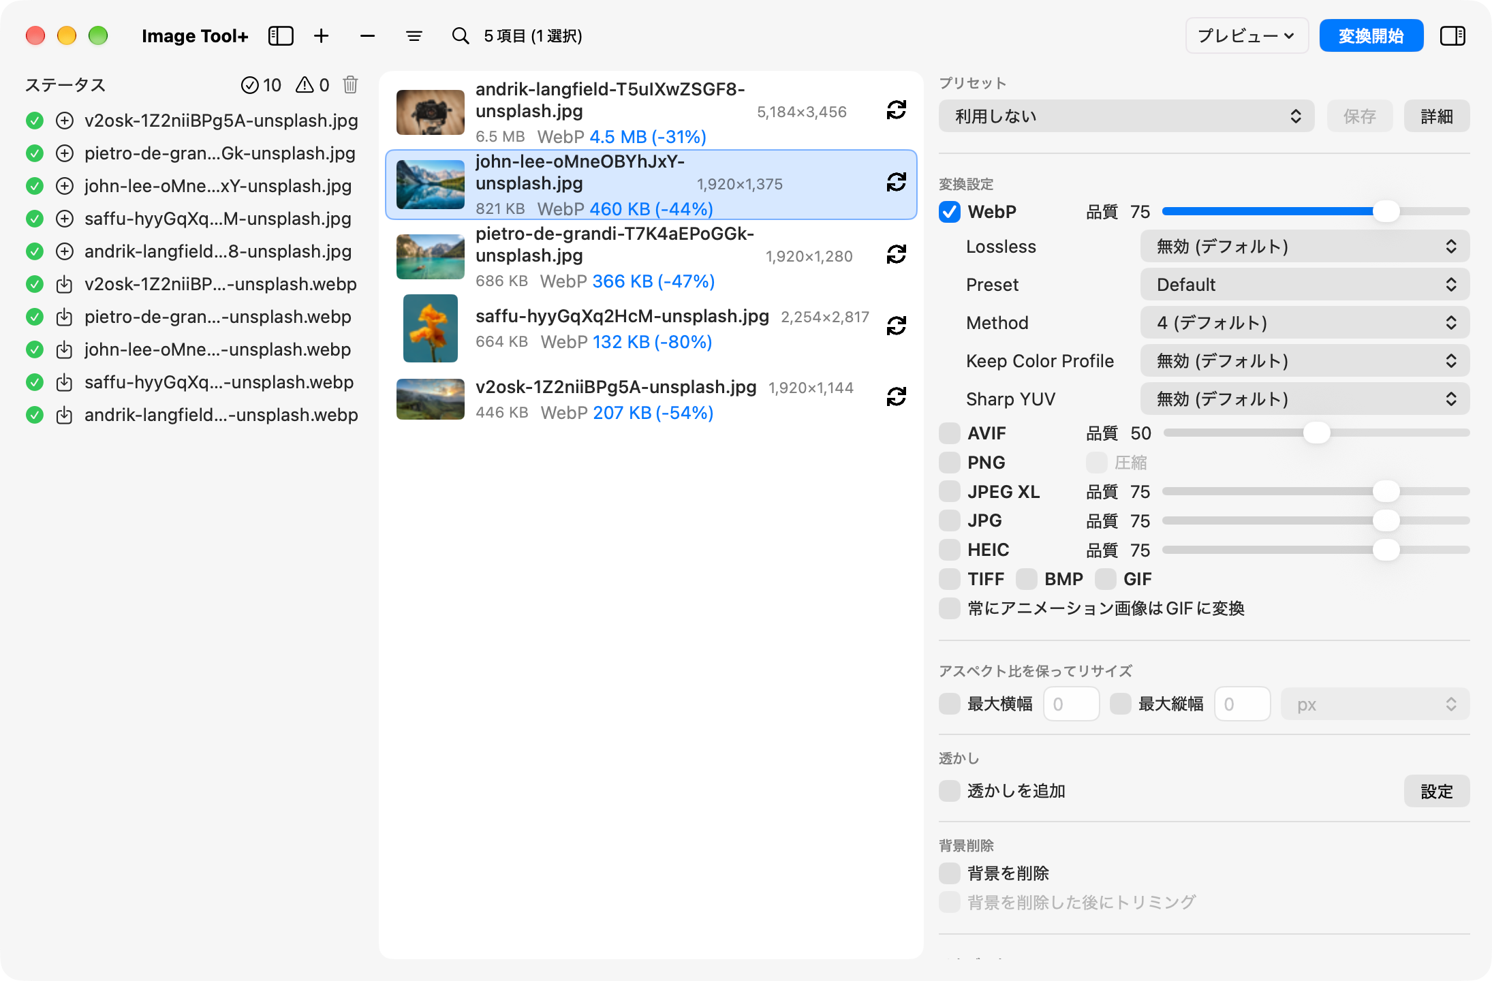Screen dimensions: 1492x981
Task: Adjust the JPEG XL quality slider
Action: (x=1386, y=492)
